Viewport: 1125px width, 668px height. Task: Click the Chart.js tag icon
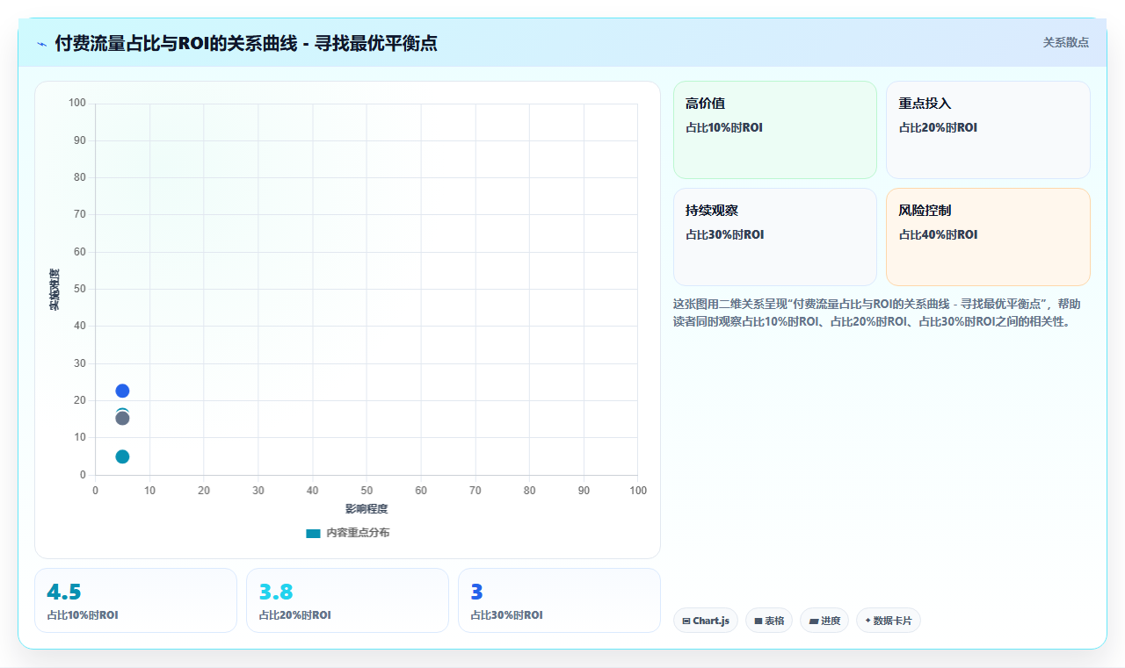(686, 621)
